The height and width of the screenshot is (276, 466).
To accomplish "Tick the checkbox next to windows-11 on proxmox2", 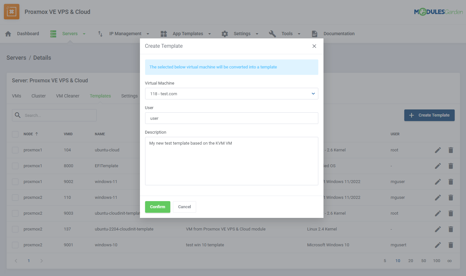I will (x=15, y=197).
